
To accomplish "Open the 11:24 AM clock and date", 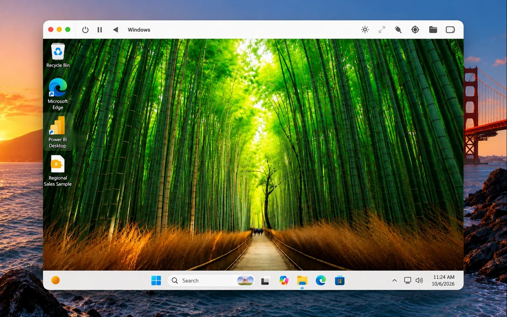I will [x=444, y=281].
